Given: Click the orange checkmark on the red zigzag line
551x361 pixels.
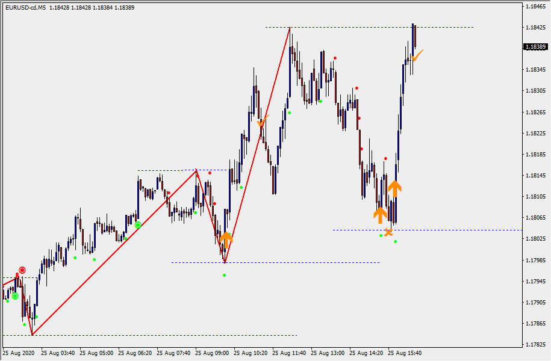Looking at the screenshot, I should tap(263, 121).
